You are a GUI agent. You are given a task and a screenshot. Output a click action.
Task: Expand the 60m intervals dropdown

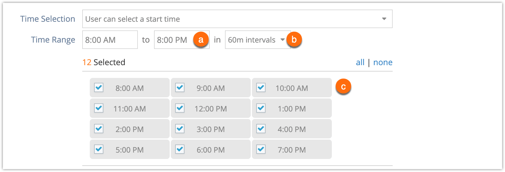[x=258, y=40]
